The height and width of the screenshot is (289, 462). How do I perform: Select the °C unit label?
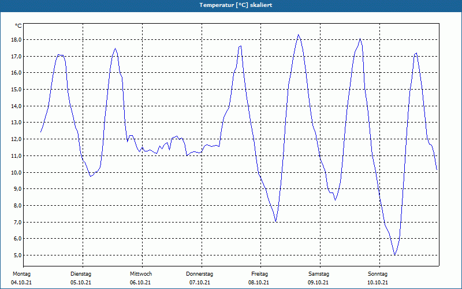[18, 26]
